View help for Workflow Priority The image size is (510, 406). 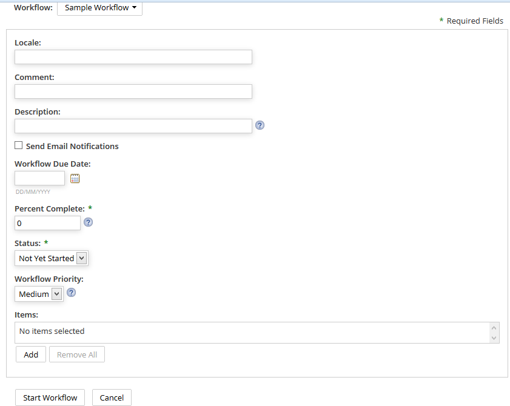click(71, 292)
